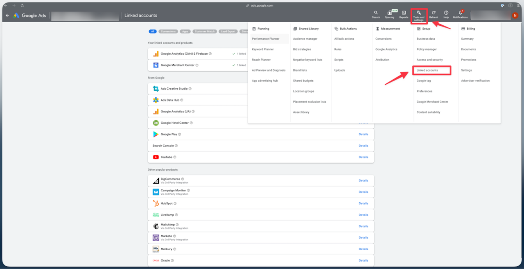
Task: Click the back arrow next to Google Ads
Action: point(7,15)
